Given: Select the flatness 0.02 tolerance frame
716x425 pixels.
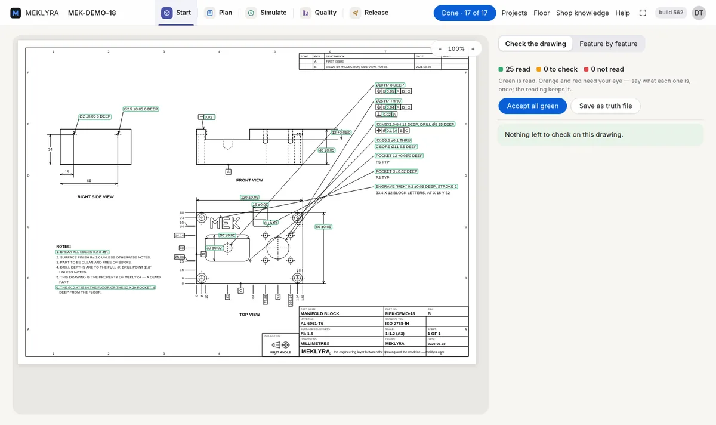Looking at the screenshot, I should (x=206, y=117).
